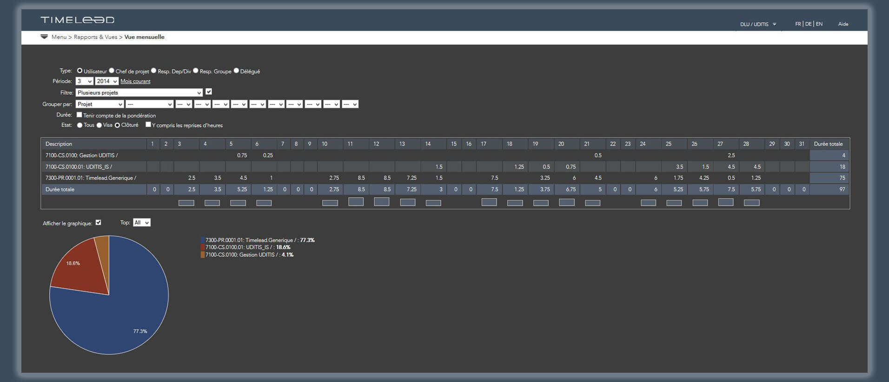
Task: Toggle the checkbox next to the filter dropdown
Action: [209, 92]
